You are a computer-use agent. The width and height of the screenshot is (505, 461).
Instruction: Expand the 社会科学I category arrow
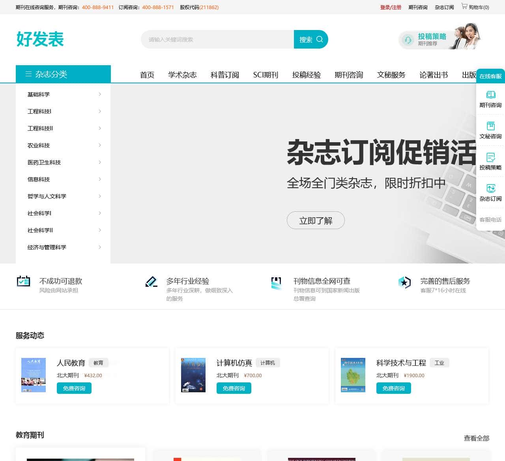click(100, 213)
